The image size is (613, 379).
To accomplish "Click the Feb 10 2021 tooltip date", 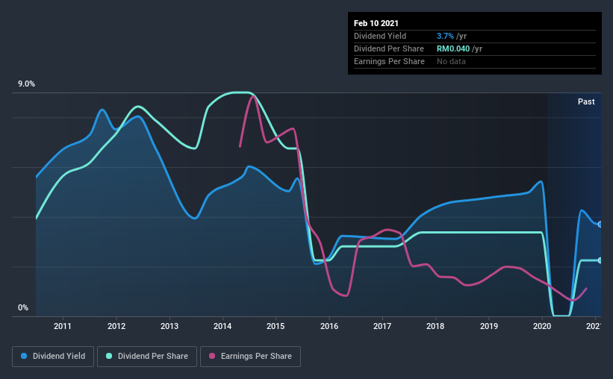I will tap(376, 23).
